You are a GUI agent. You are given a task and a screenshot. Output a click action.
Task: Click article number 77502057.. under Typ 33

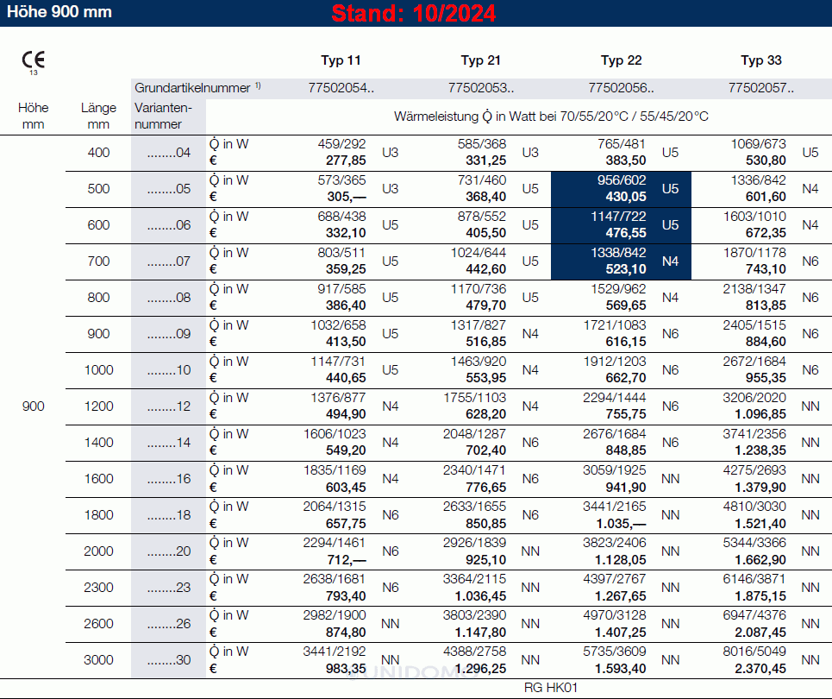pos(761,87)
